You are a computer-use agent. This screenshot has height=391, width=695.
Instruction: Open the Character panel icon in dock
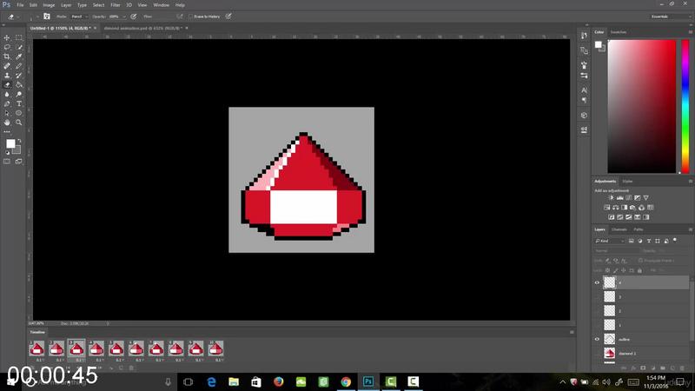pyautogui.click(x=584, y=90)
